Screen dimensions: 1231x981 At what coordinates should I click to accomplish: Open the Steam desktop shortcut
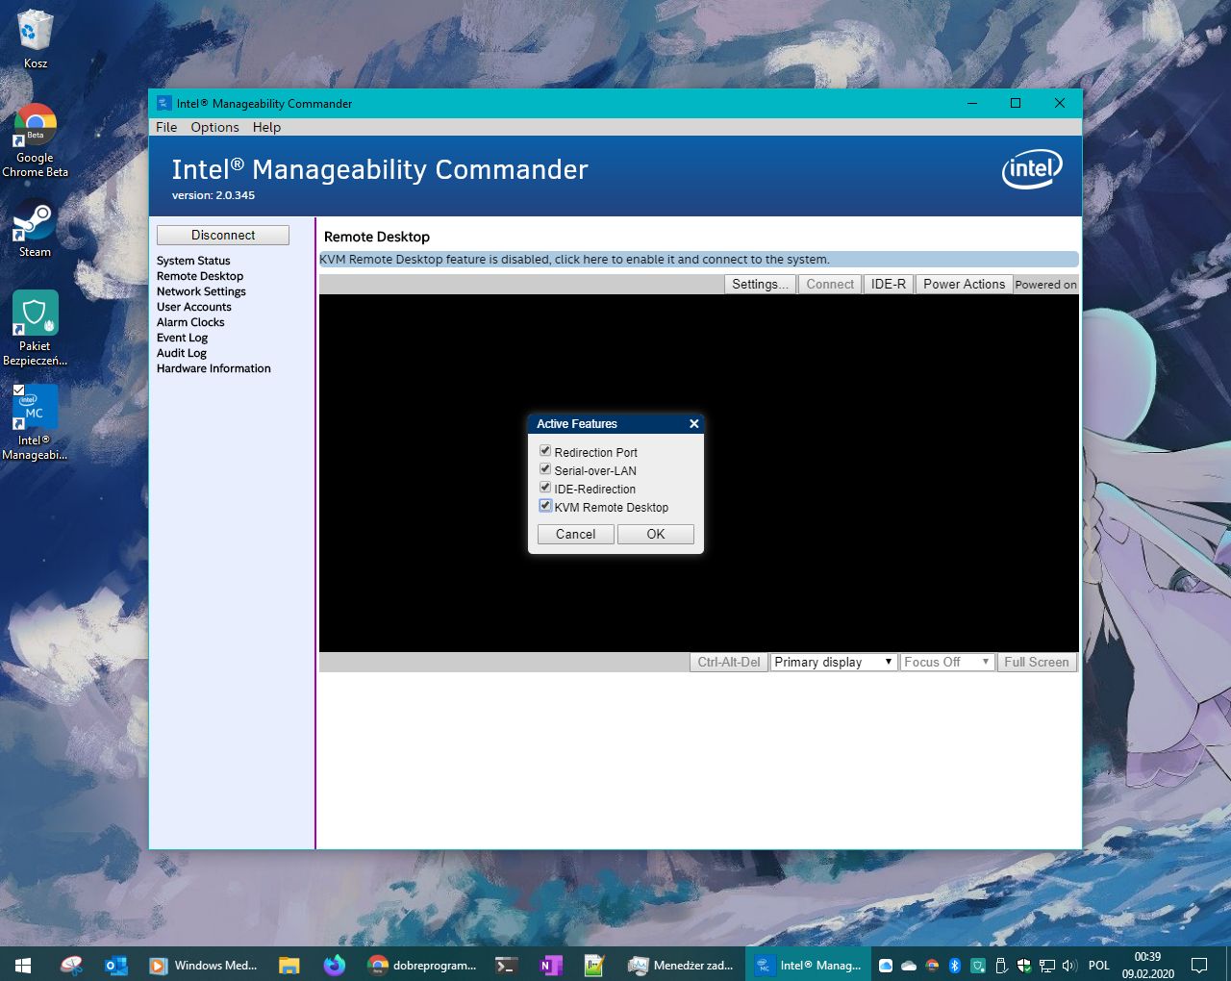(x=35, y=228)
